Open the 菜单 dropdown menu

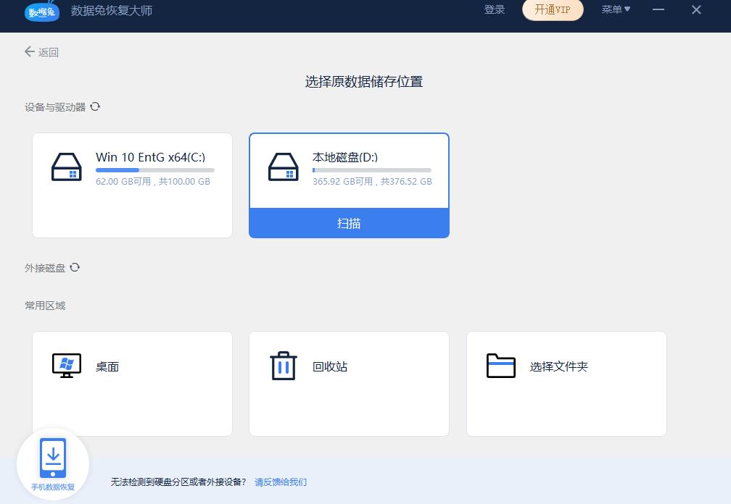coord(615,9)
